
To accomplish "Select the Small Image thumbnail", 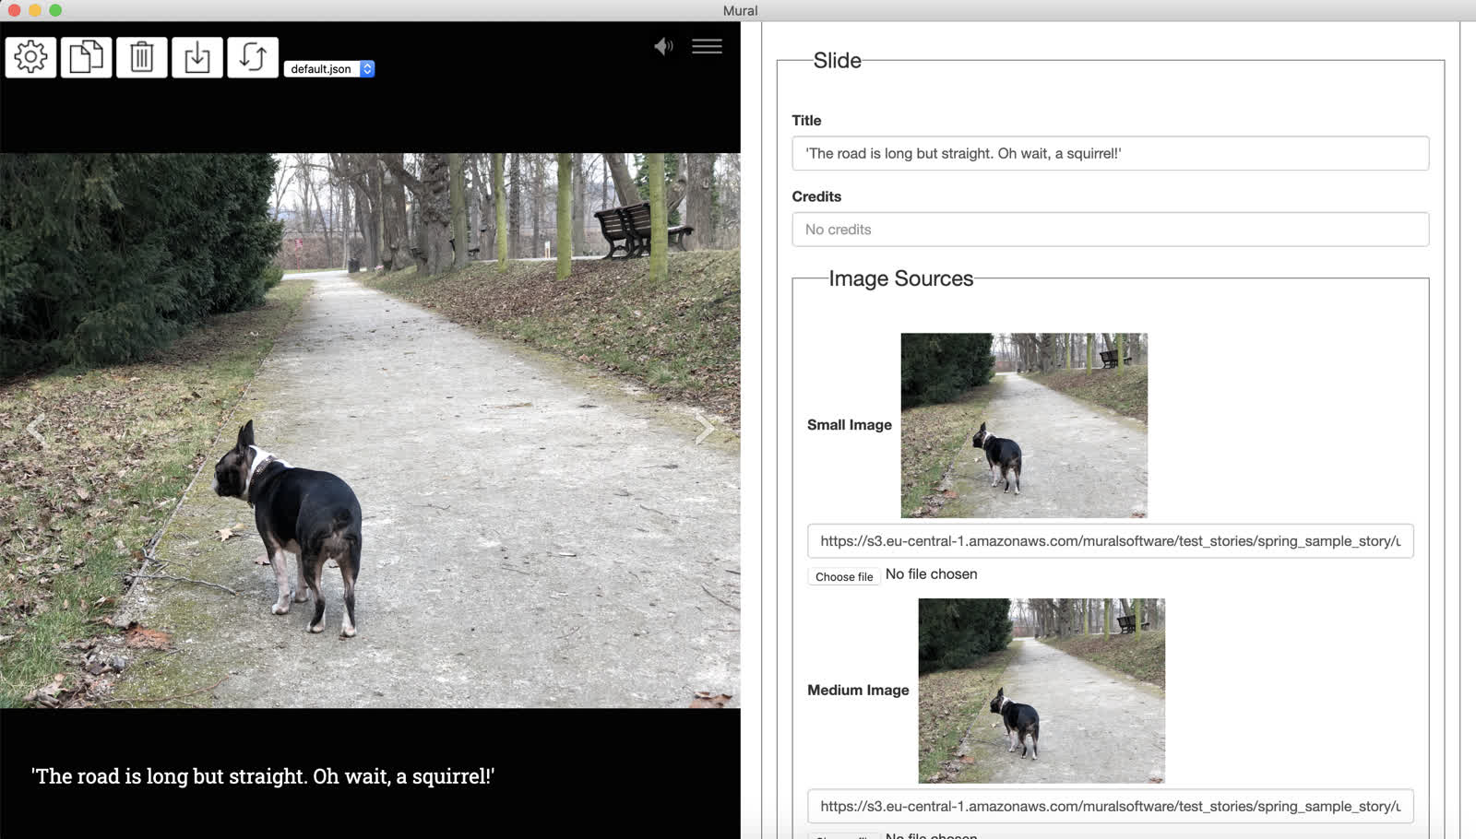I will 1024,425.
